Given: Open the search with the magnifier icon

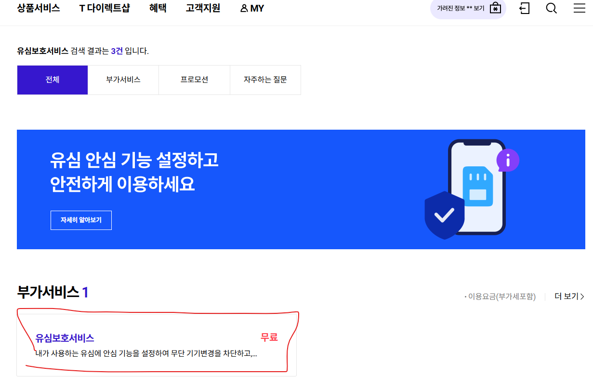Looking at the screenshot, I should click(551, 8).
